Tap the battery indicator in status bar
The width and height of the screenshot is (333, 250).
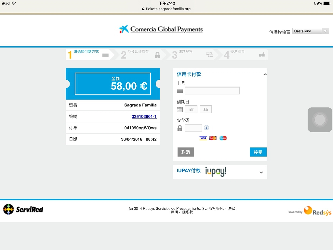tap(327, 3)
